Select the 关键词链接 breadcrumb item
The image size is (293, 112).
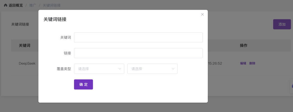(52, 5)
